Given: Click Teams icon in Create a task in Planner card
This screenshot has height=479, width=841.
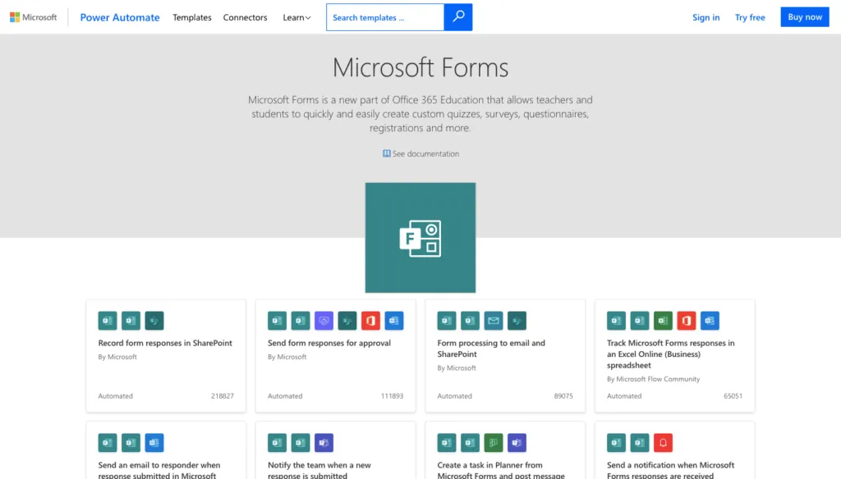Looking at the screenshot, I should [x=517, y=443].
